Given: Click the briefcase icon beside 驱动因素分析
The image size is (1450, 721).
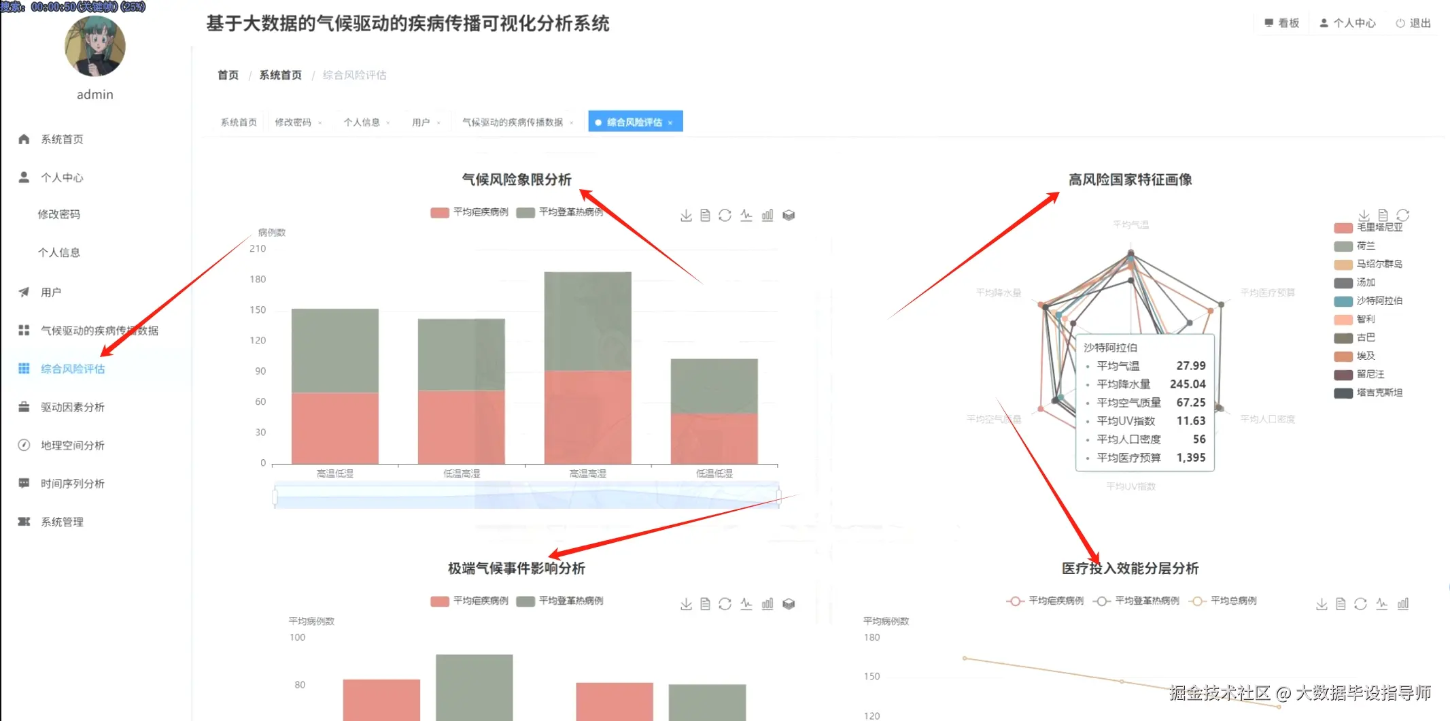Looking at the screenshot, I should pos(24,407).
